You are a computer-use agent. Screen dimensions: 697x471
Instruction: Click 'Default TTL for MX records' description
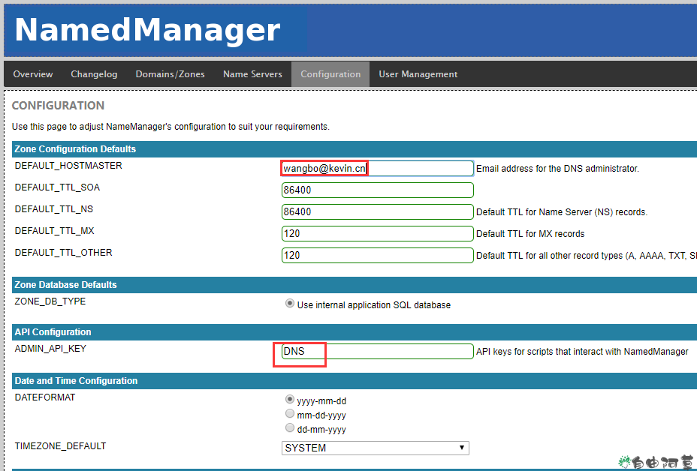point(530,234)
